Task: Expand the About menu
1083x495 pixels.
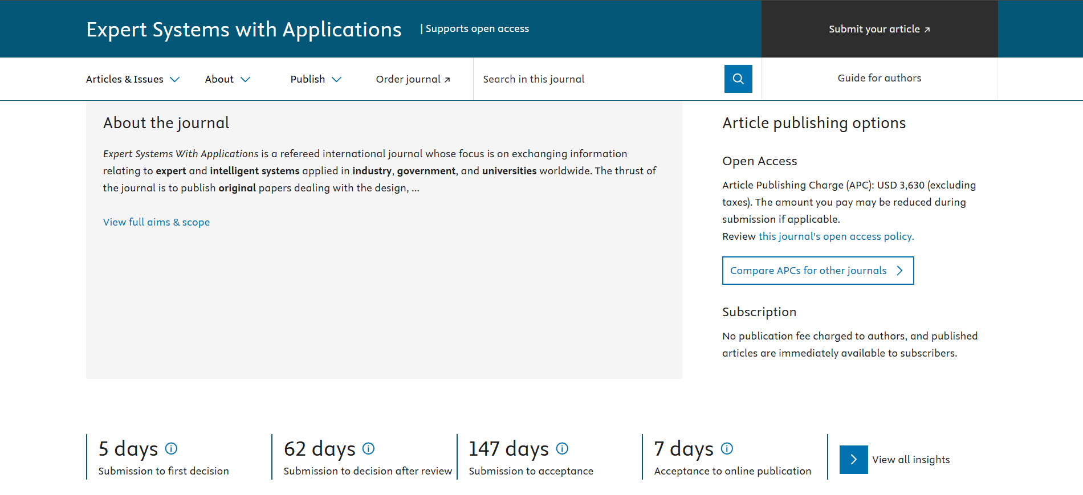Action: point(227,79)
